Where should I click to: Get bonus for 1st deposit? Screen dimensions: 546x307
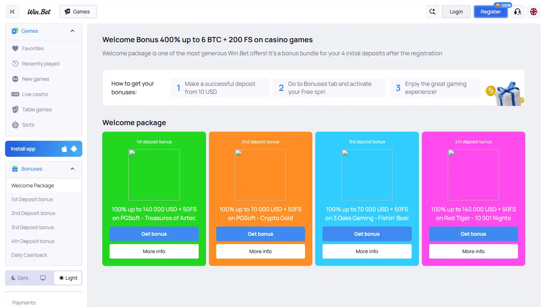click(154, 234)
